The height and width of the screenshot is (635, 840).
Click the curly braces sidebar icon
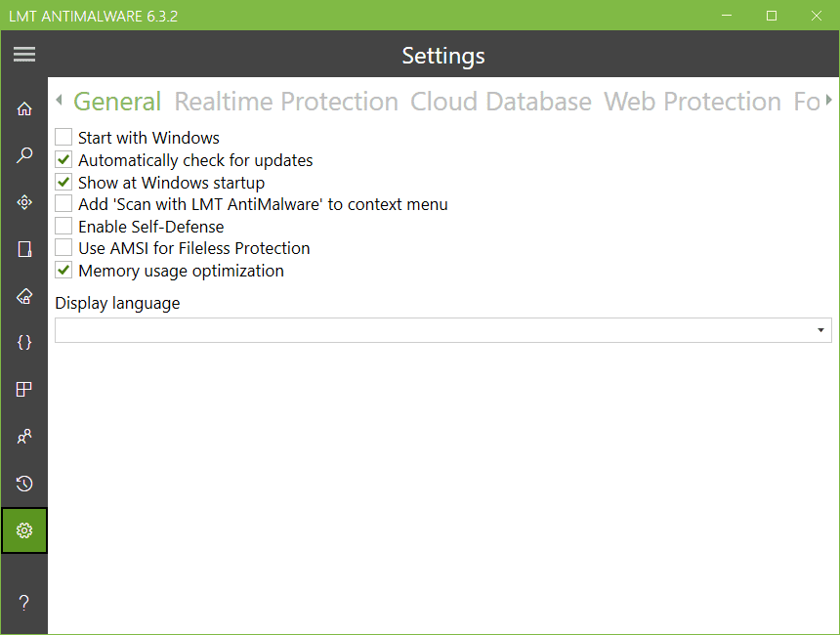point(24,343)
